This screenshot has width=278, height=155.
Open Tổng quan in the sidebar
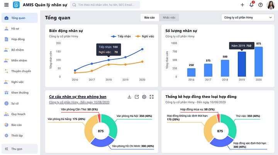20,18
